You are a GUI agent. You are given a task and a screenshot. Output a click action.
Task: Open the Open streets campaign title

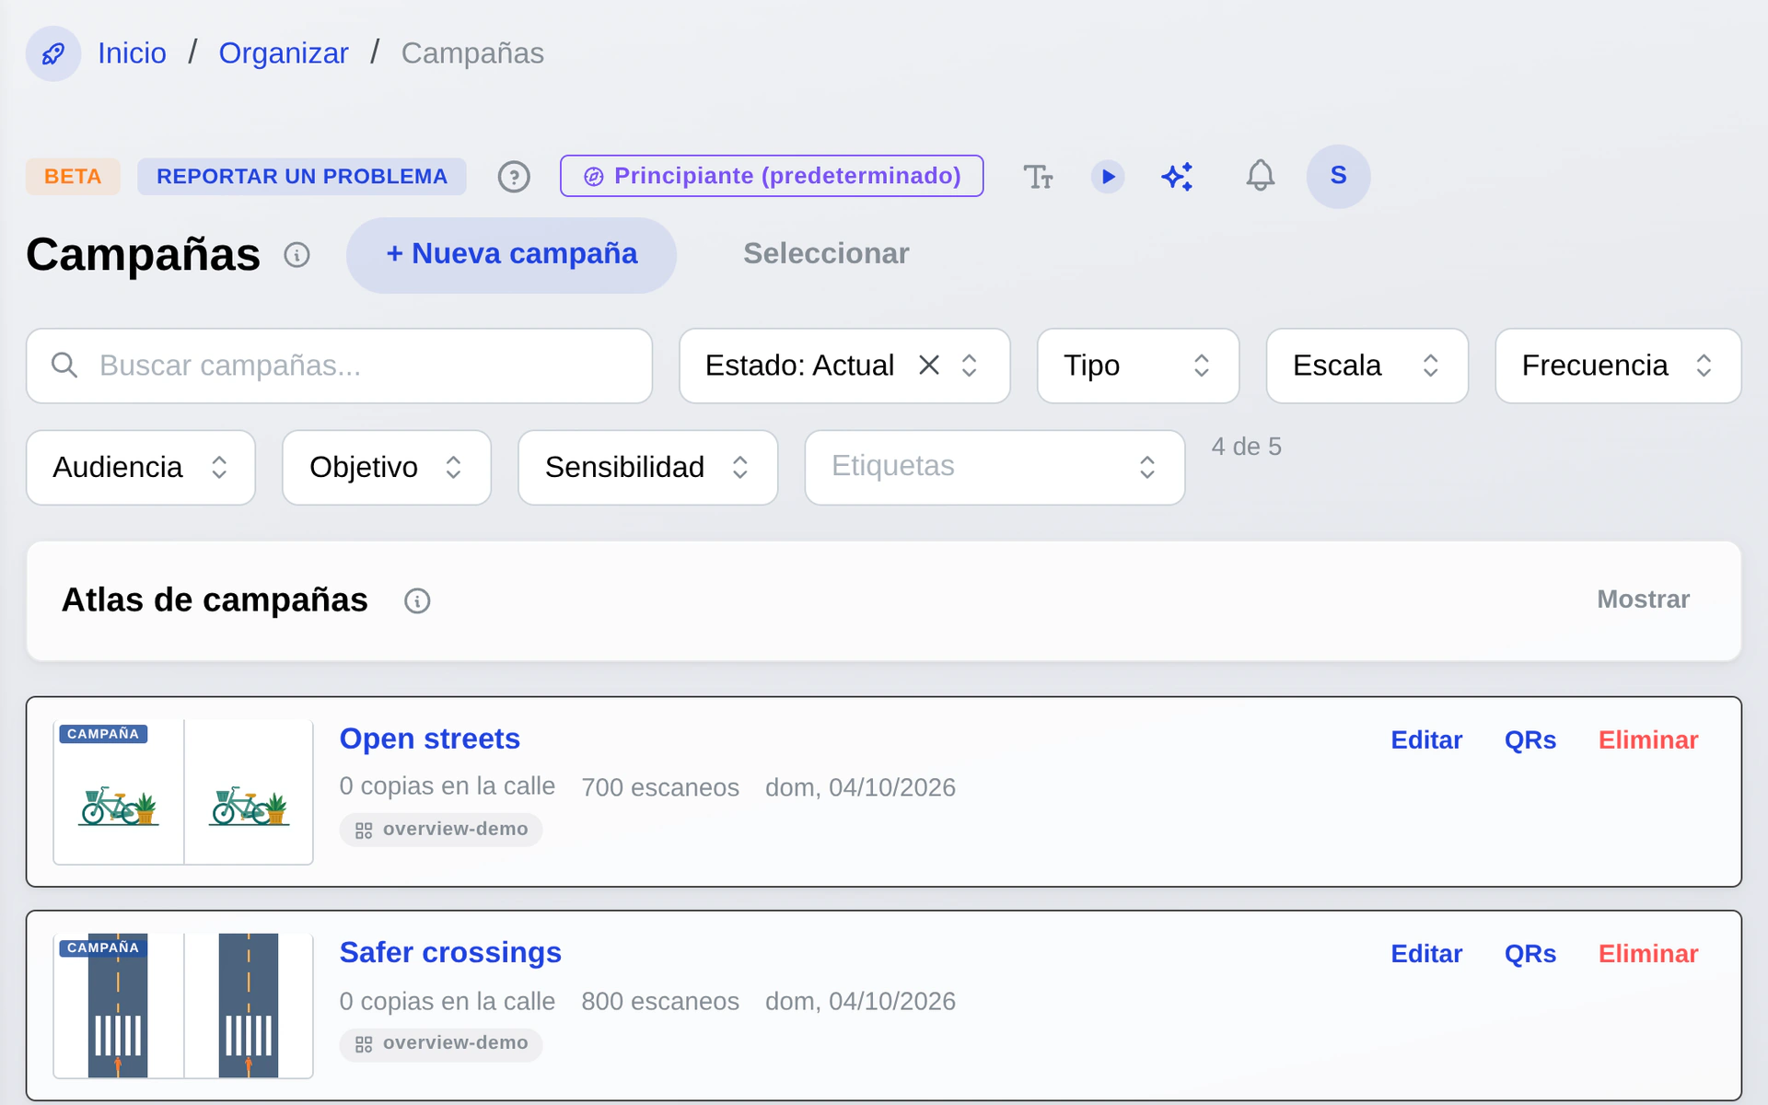tap(429, 739)
